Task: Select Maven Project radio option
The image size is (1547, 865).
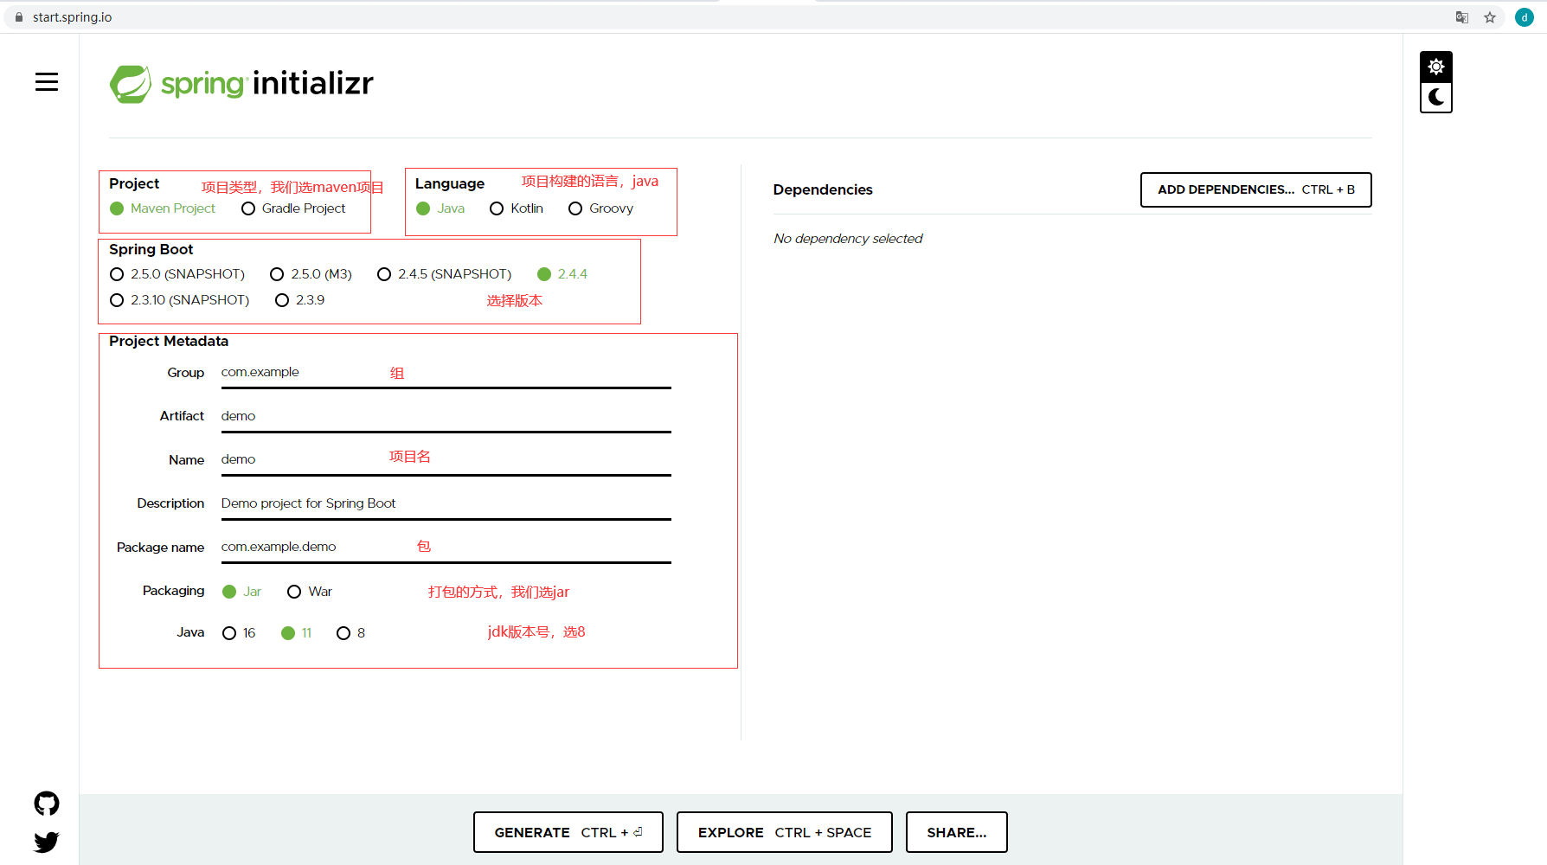Action: coord(163,208)
